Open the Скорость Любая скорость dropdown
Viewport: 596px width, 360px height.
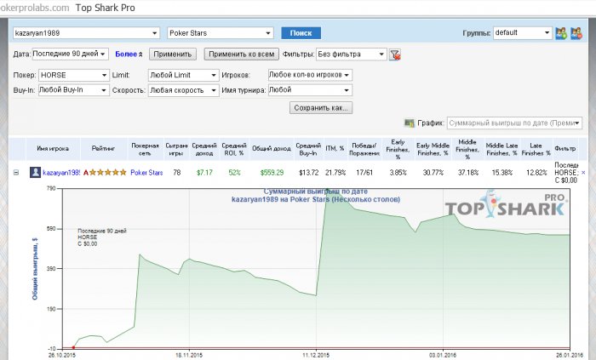click(x=184, y=90)
